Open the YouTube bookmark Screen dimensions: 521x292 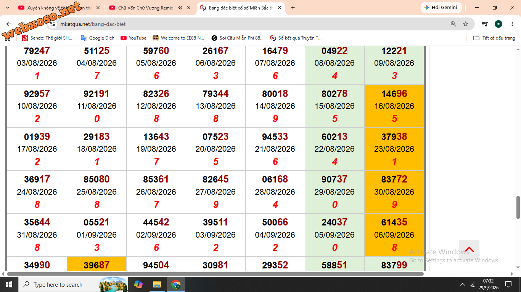coord(133,38)
